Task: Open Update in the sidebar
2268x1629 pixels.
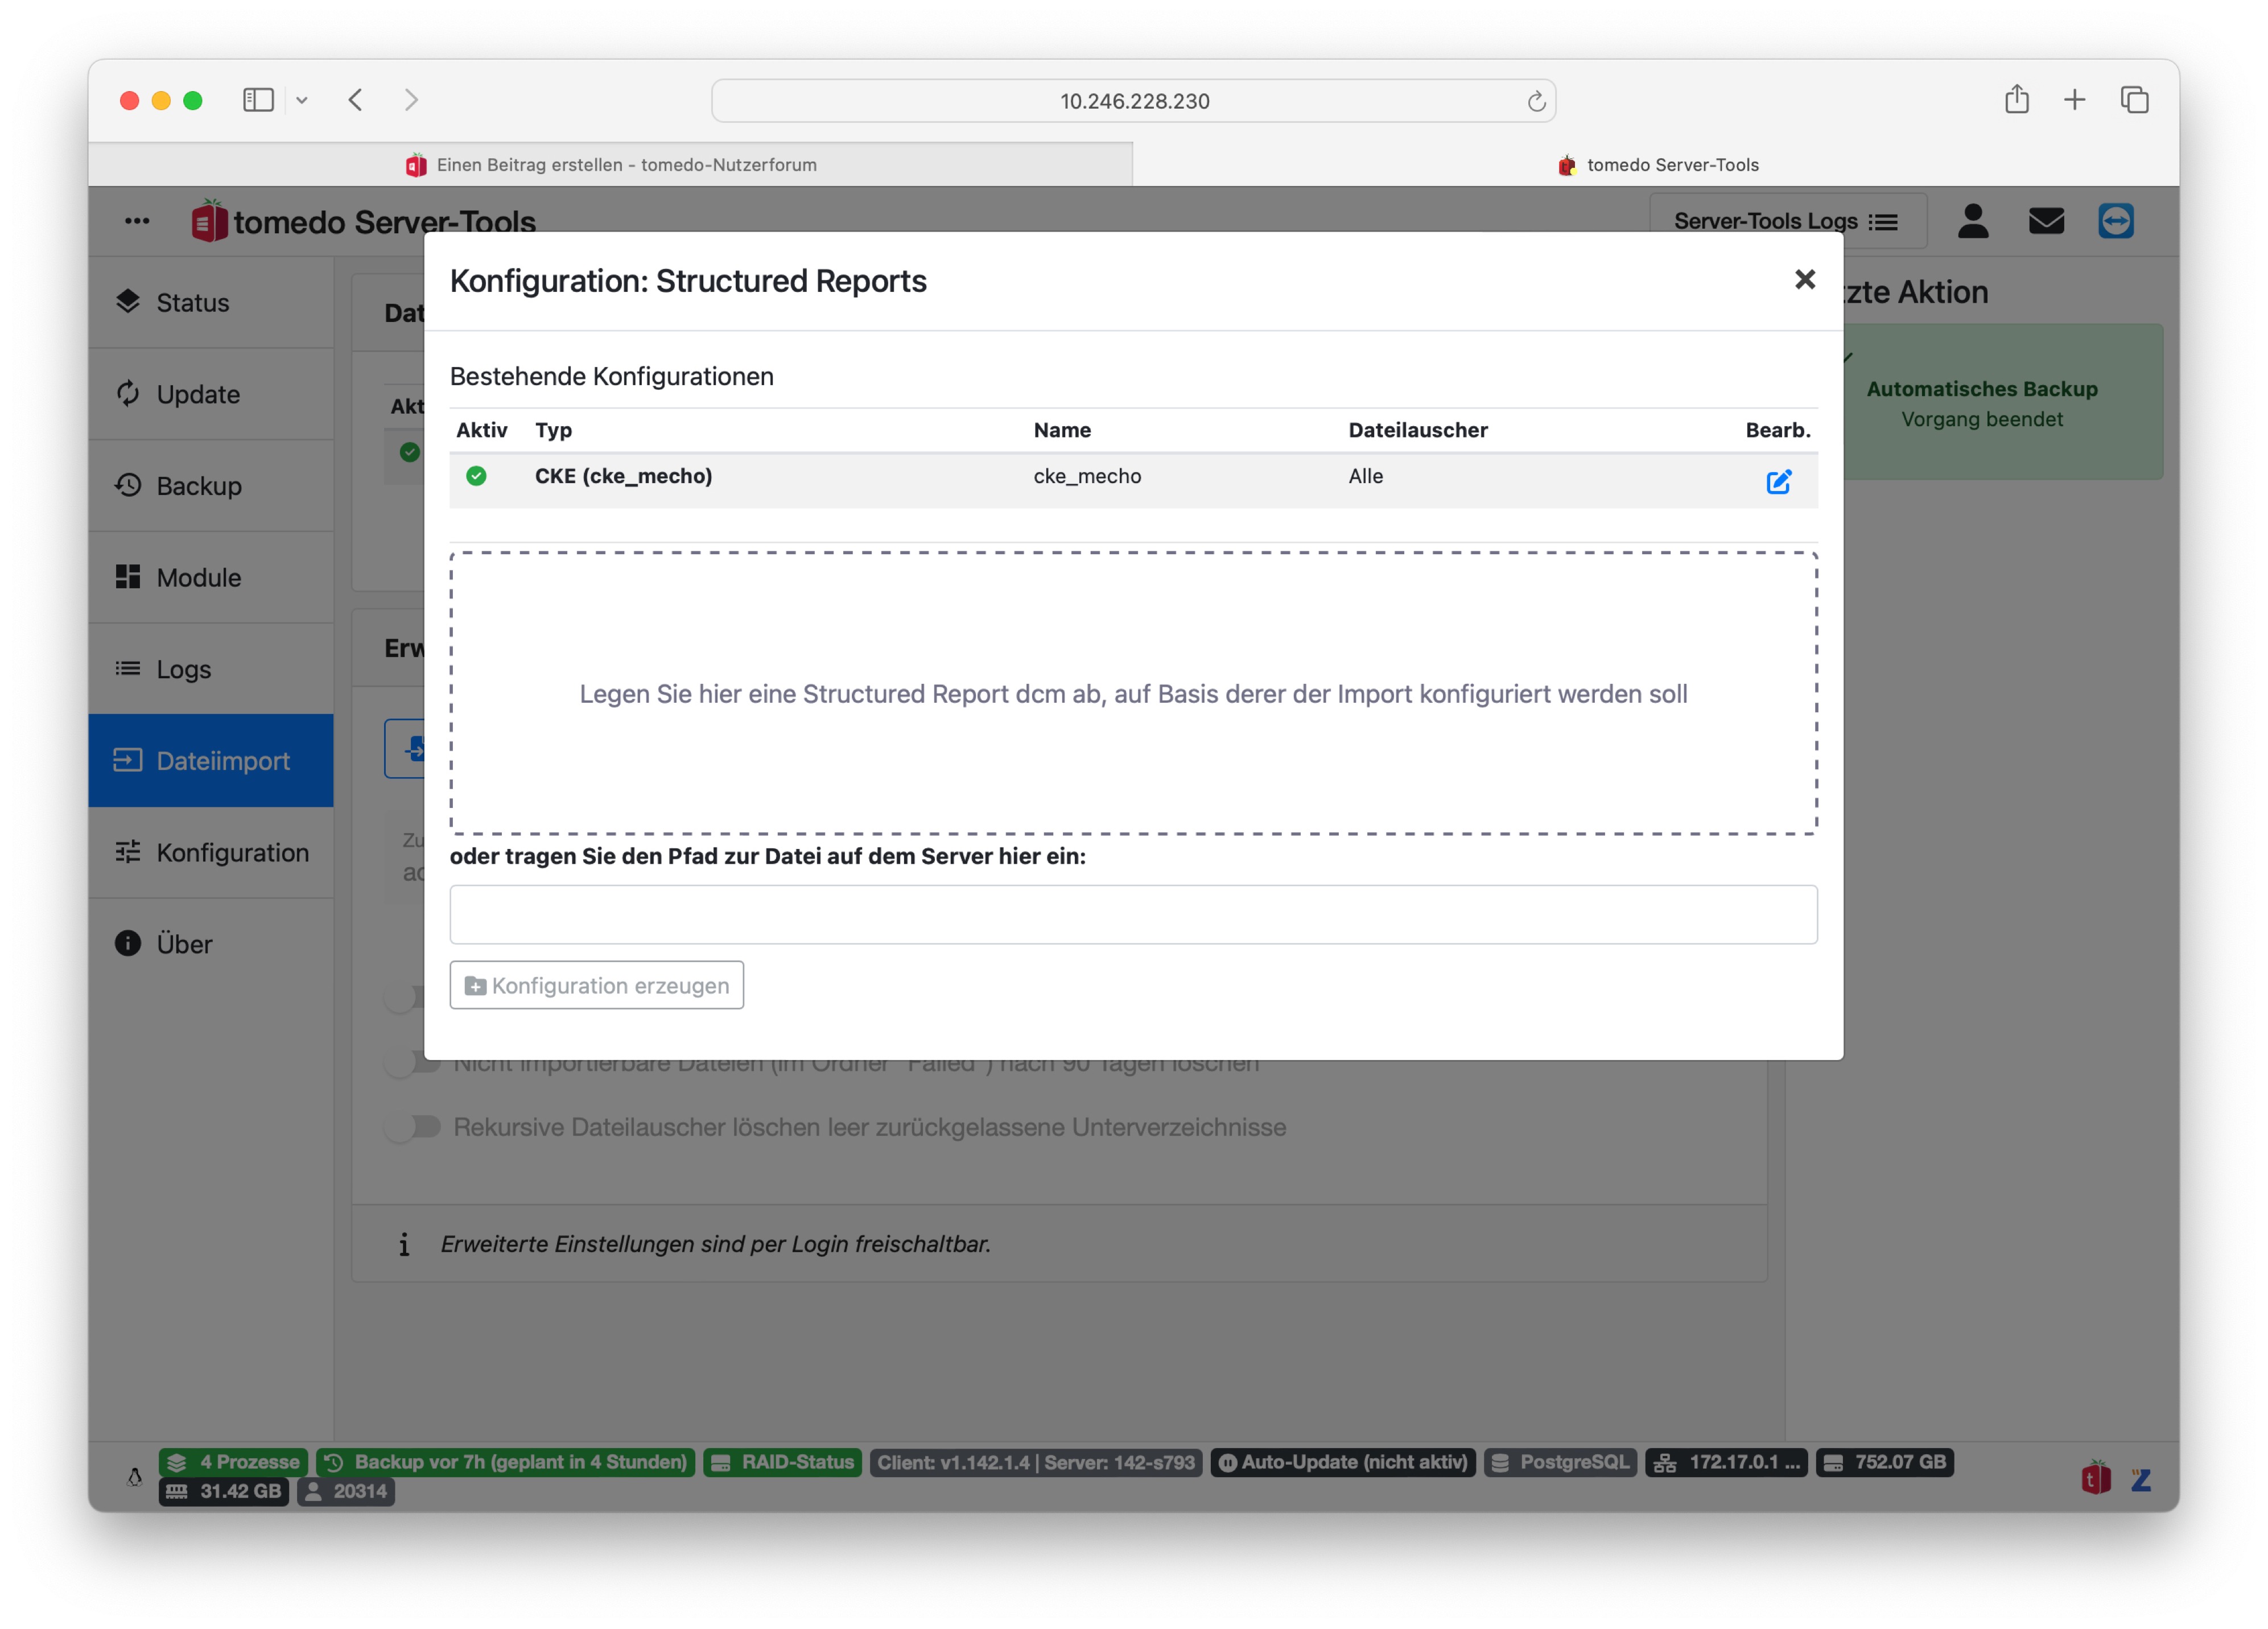Action: 211,394
